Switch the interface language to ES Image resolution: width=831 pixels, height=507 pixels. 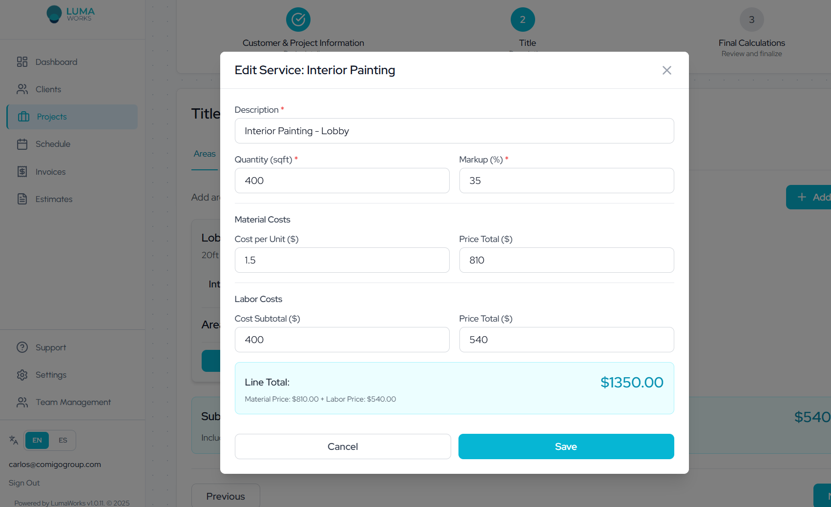click(62, 440)
